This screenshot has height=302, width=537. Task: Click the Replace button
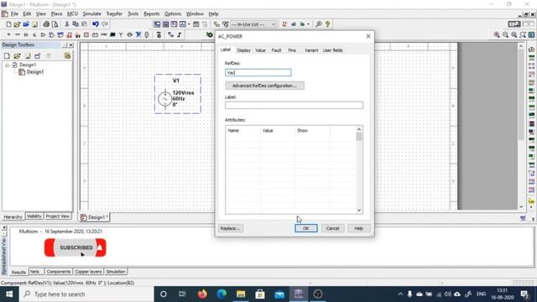click(231, 228)
